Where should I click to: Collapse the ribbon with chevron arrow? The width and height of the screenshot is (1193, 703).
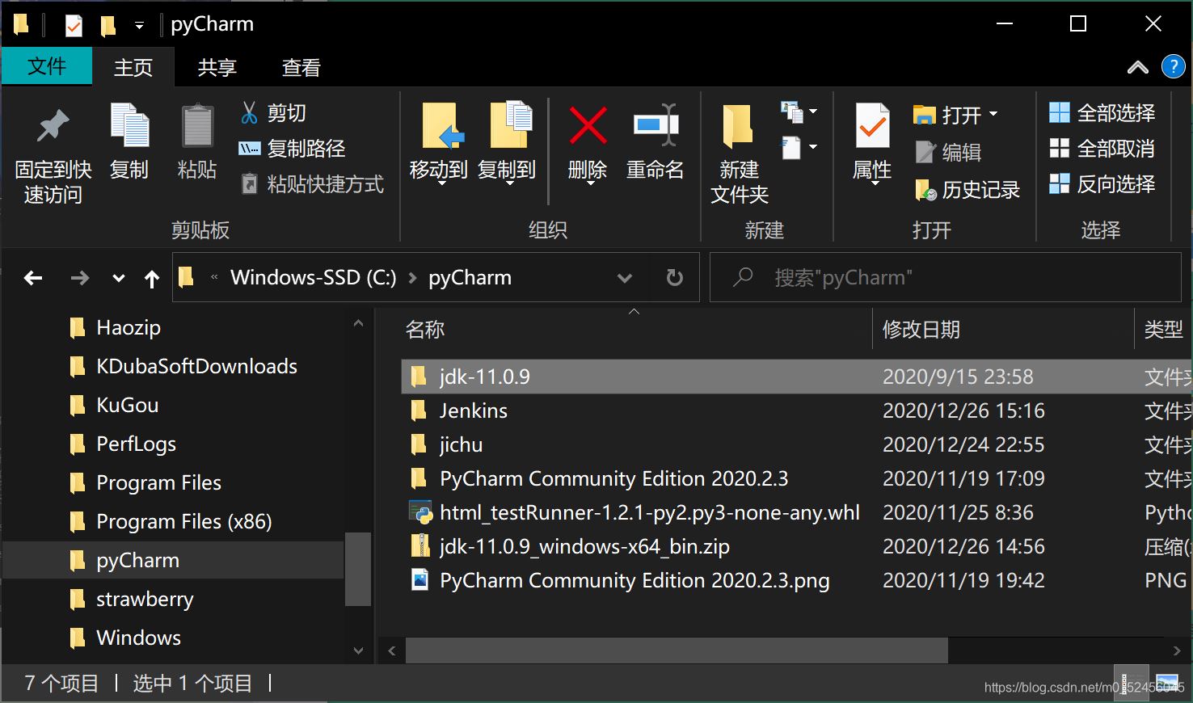[x=1137, y=68]
